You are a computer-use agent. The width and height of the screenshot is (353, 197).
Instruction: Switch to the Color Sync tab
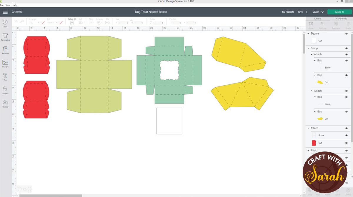(x=342, y=19)
